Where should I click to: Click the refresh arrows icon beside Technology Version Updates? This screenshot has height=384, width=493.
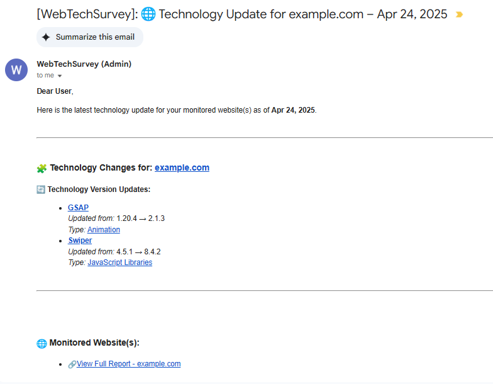[x=41, y=189]
